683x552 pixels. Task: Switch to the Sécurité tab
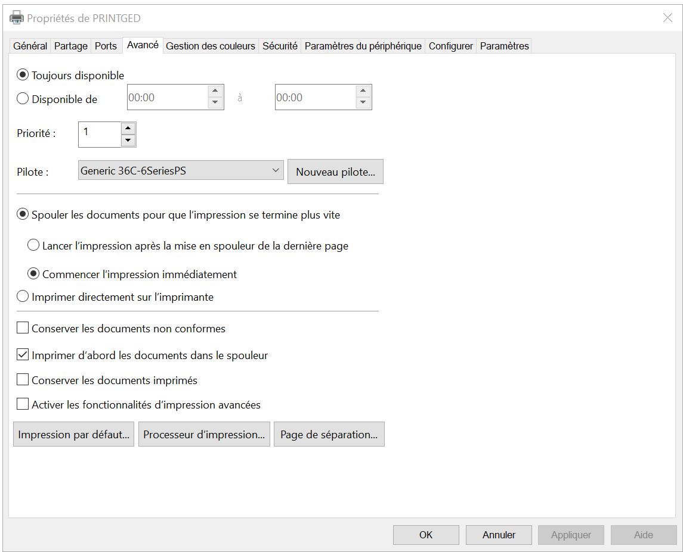tap(280, 46)
